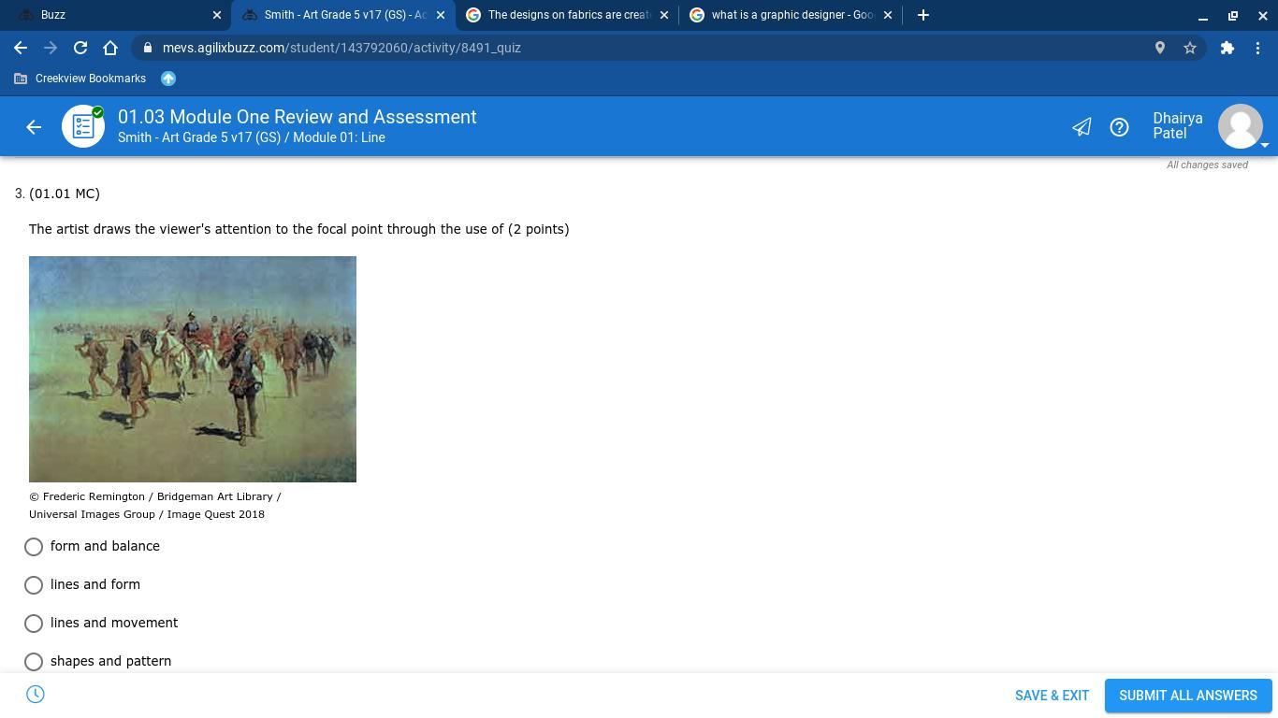Screen dimensions: 1278x718
Task: Open the Creekview Bookmarks folder
Action: point(80,79)
